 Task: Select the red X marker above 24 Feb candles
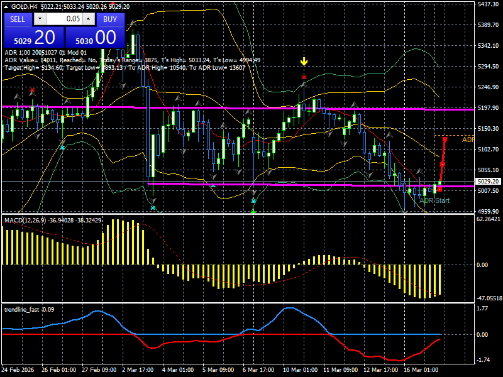[32, 90]
